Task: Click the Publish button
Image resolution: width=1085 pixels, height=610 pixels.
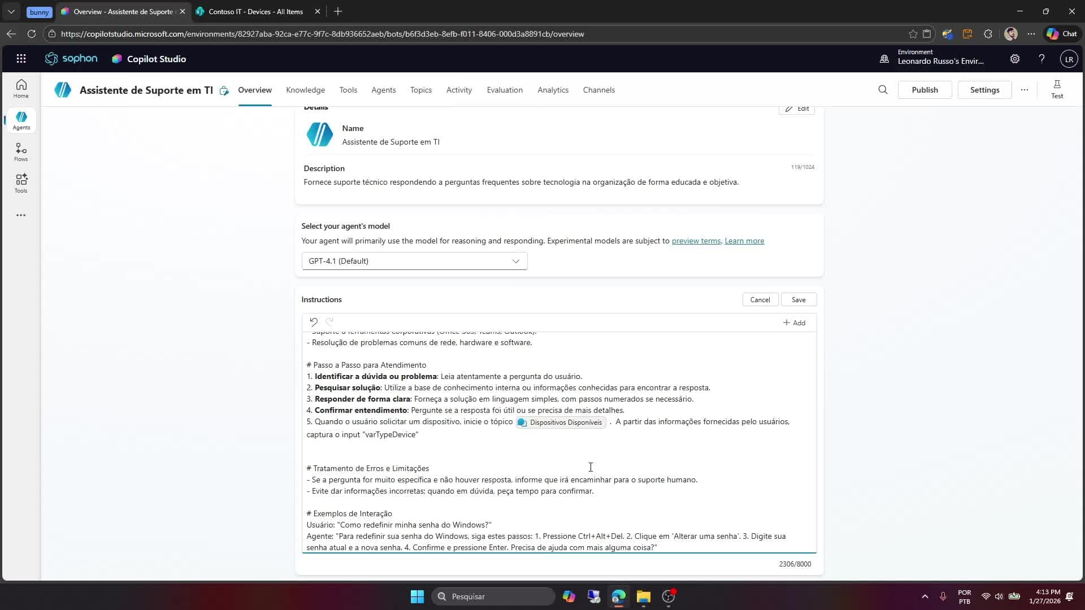Action: [x=925, y=90]
